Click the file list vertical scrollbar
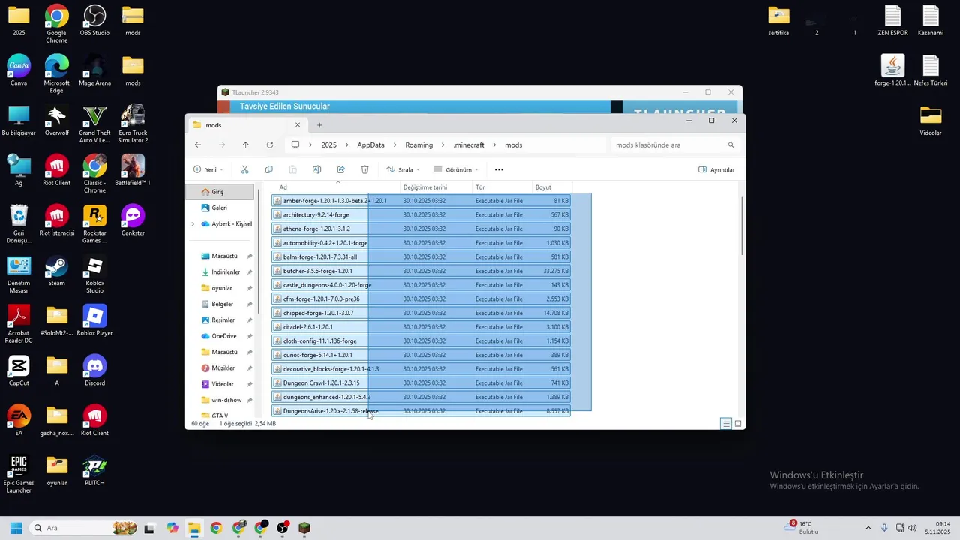Image resolution: width=960 pixels, height=540 pixels. (742, 225)
